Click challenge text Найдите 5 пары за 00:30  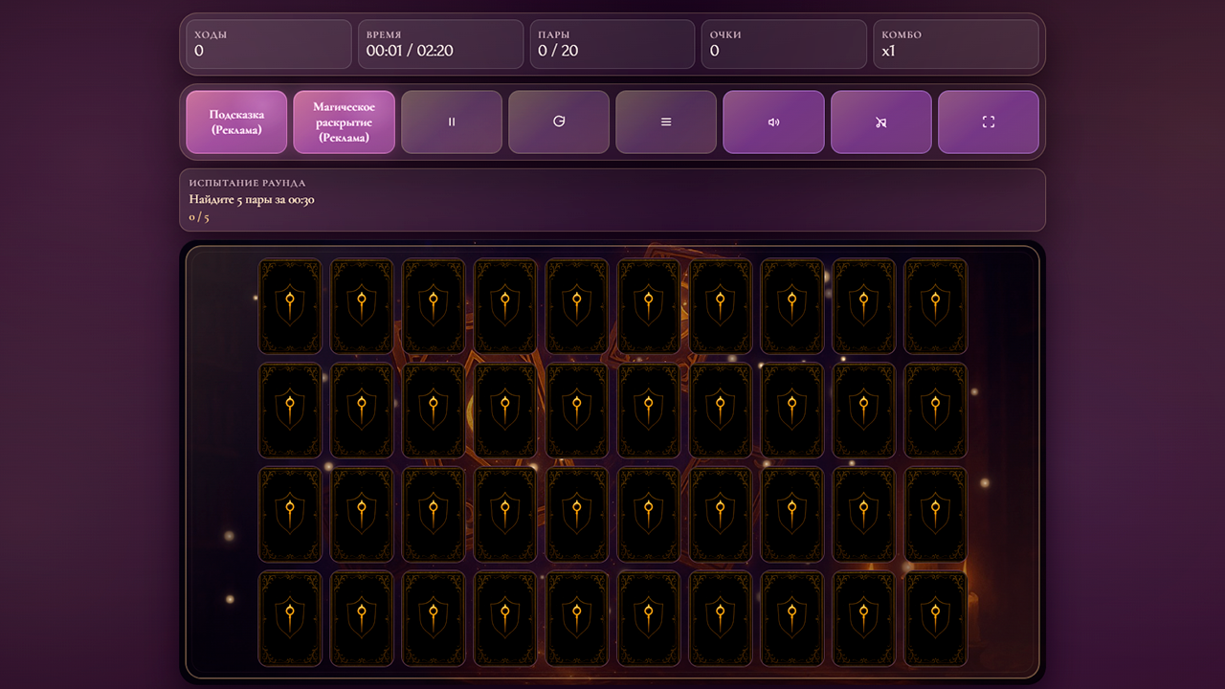tap(252, 200)
